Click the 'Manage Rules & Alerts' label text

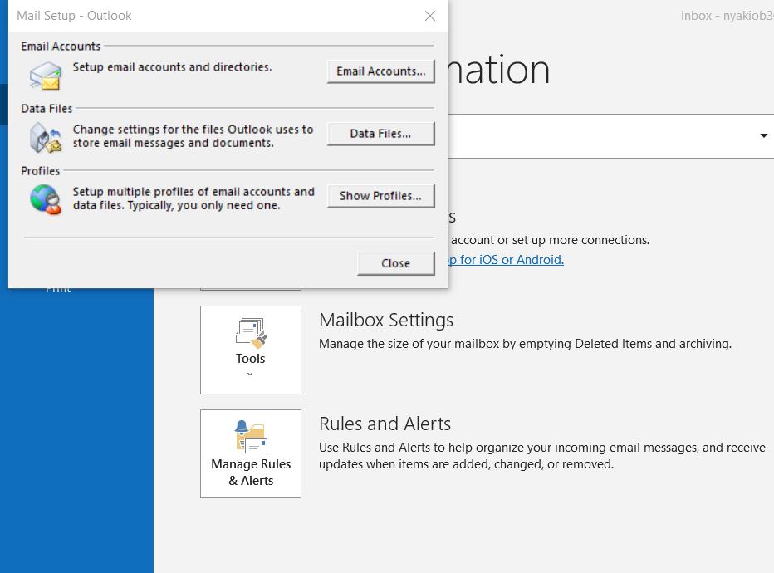[251, 472]
